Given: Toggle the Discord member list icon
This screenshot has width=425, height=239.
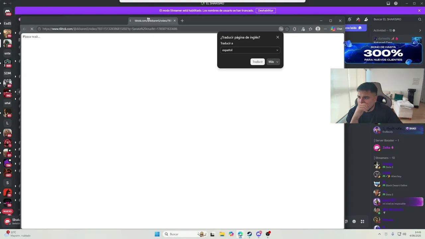Looking at the screenshot, I should tap(366, 19).
